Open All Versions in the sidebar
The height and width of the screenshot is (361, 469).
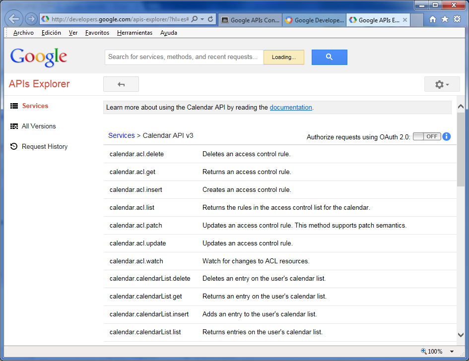click(x=39, y=126)
